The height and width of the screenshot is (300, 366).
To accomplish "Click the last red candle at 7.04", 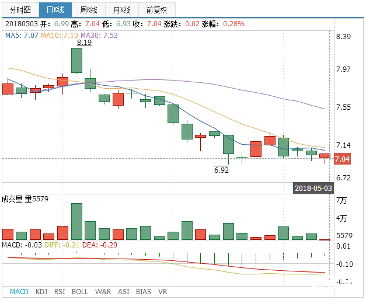I will coord(325,156).
